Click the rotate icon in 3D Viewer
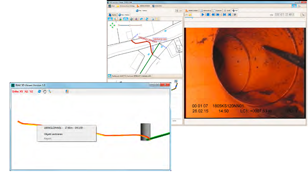Screen dimensions: 308x176 [x=40, y=91]
